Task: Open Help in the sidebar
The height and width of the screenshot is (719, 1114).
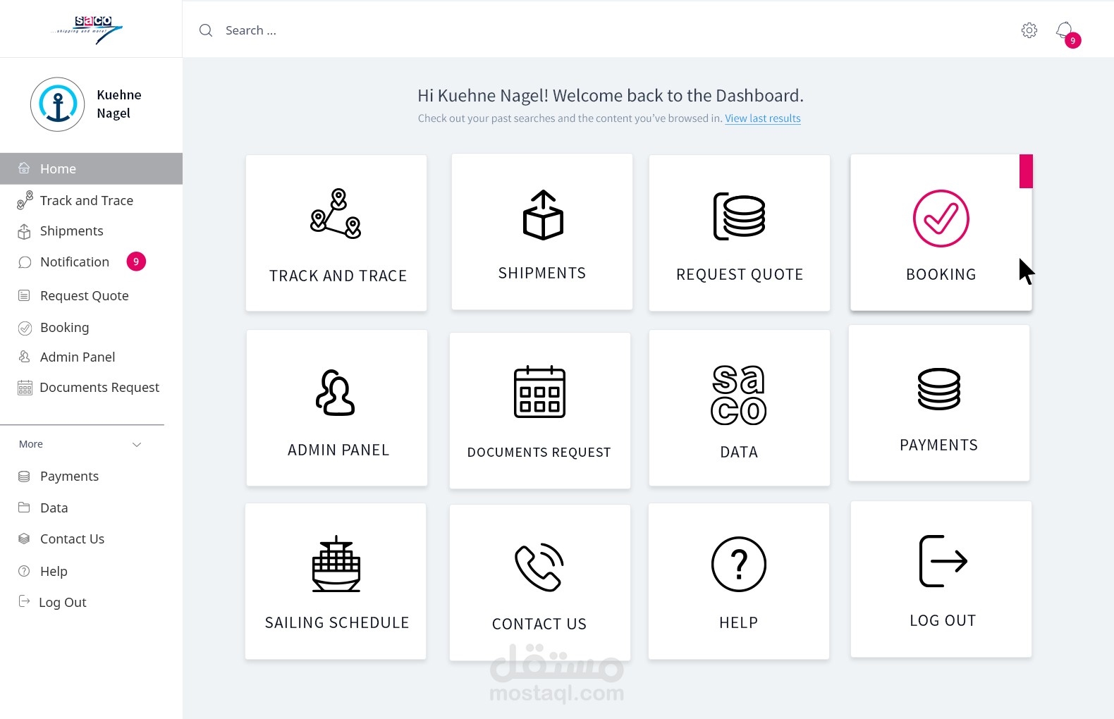Action: pyautogui.click(x=54, y=572)
